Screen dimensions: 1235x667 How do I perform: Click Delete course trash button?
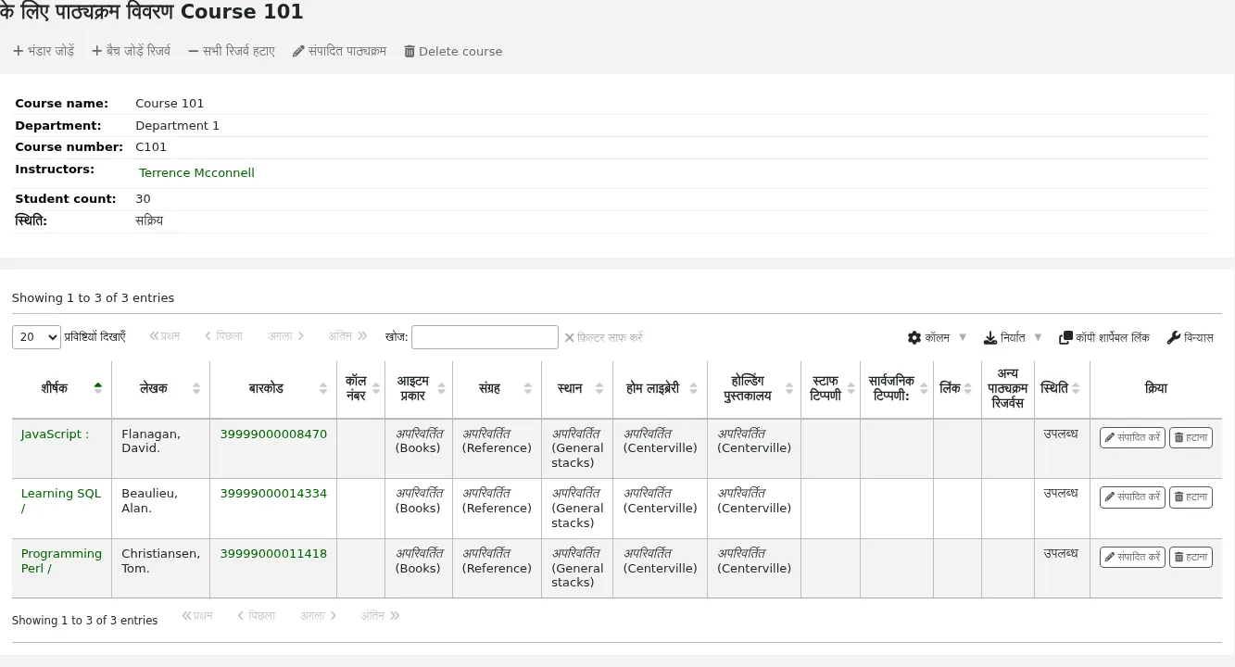coord(453,51)
